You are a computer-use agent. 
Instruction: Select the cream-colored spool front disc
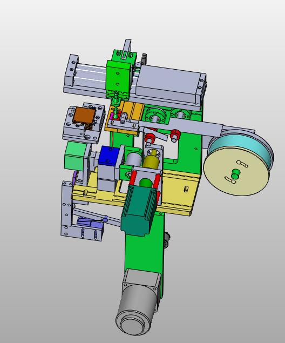coord(236,171)
